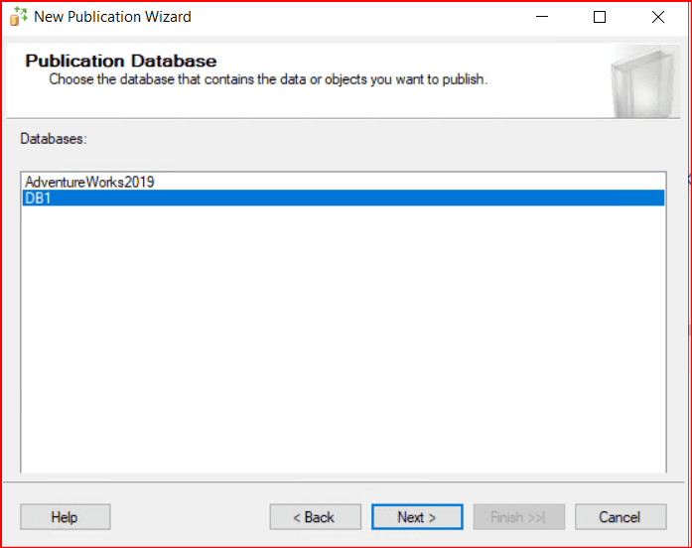Image resolution: width=692 pixels, height=548 pixels.
Task: Maximize the wizard window
Action: 600,17
